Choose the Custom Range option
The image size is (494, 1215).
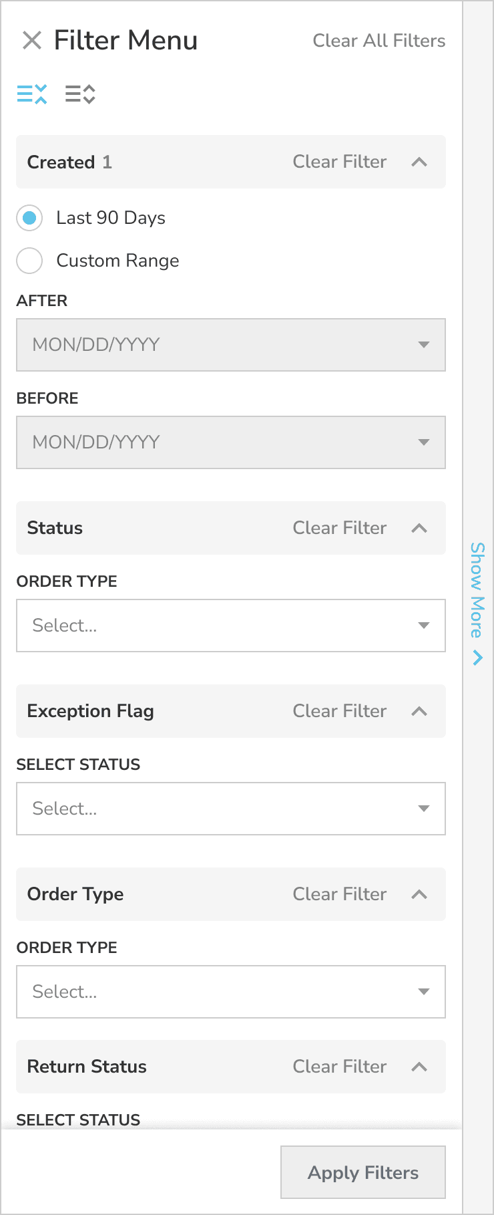point(29,261)
